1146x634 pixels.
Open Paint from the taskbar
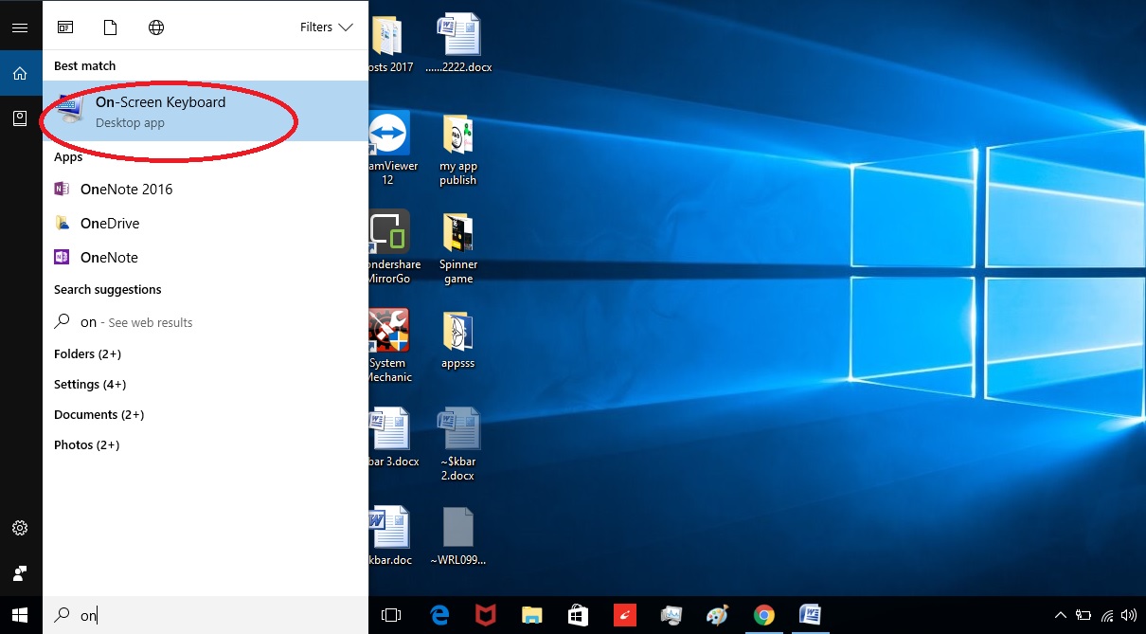point(718,615)
